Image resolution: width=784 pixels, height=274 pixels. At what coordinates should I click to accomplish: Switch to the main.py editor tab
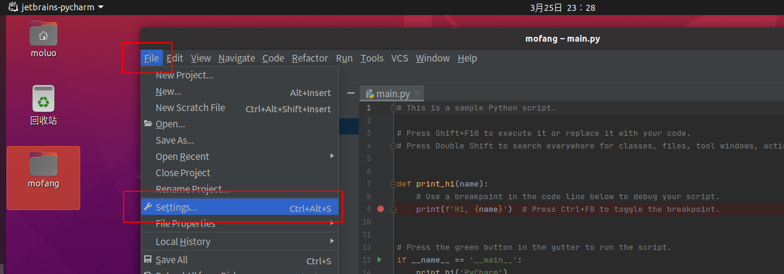pyautogui.click(x=393, y=94)
